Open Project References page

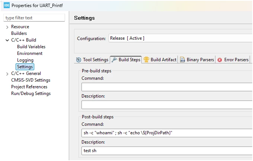pos(29,87)
